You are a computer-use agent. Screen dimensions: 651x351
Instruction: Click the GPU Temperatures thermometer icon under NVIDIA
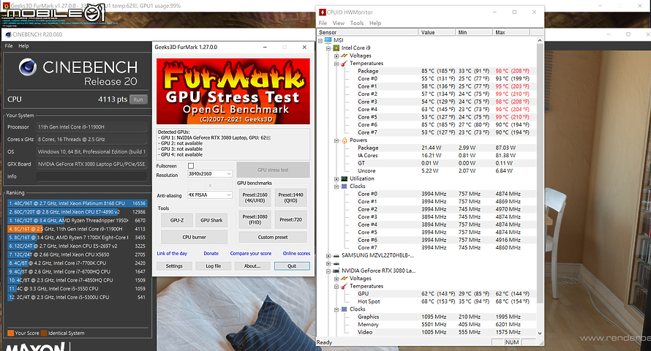click(x=345, y=286)
